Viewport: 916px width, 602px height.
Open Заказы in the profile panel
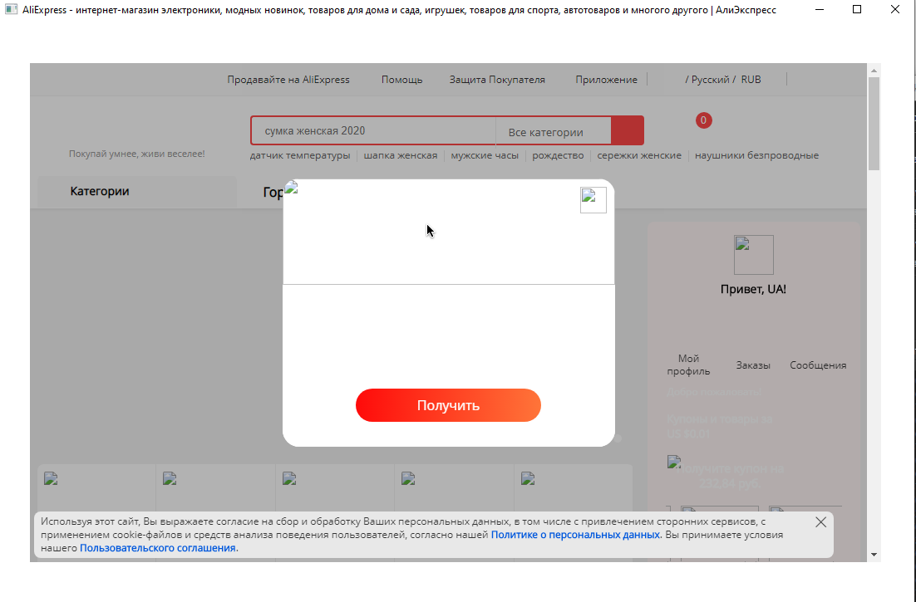[x=753, y=365]
